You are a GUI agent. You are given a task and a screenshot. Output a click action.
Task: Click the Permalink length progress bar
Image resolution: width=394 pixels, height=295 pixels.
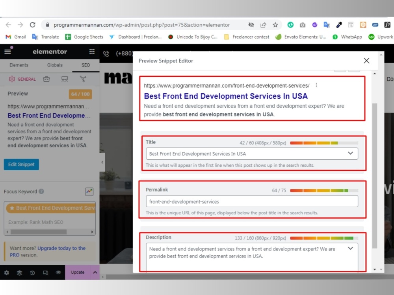click(x=324, y=191)
